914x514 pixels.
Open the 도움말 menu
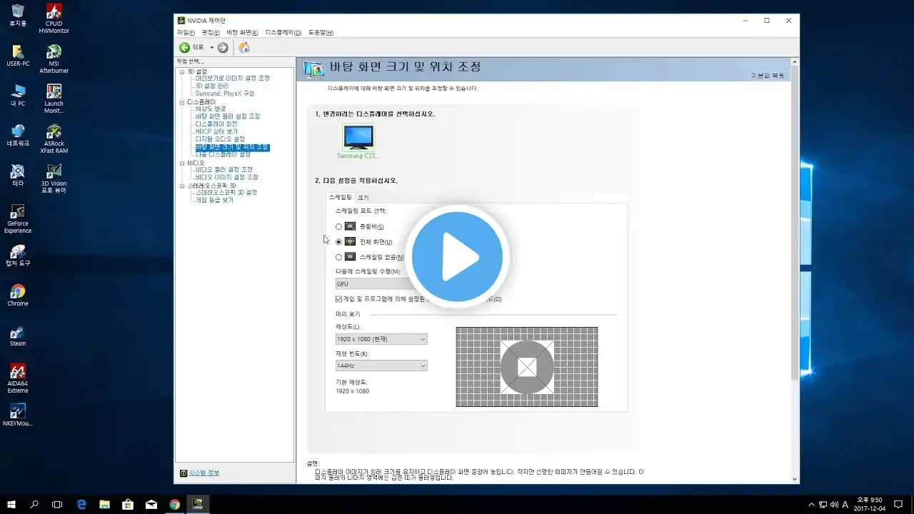[x=321, y=33]
